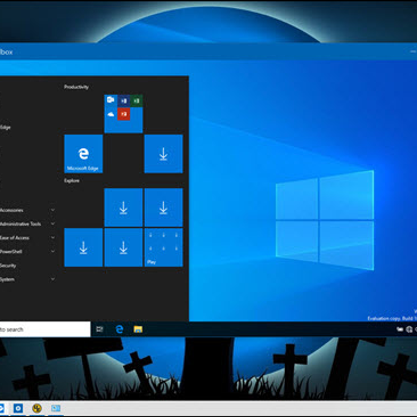The image size is (417, 417).
Task: Select Accessories in the app list
Action: tap(11, 210)
